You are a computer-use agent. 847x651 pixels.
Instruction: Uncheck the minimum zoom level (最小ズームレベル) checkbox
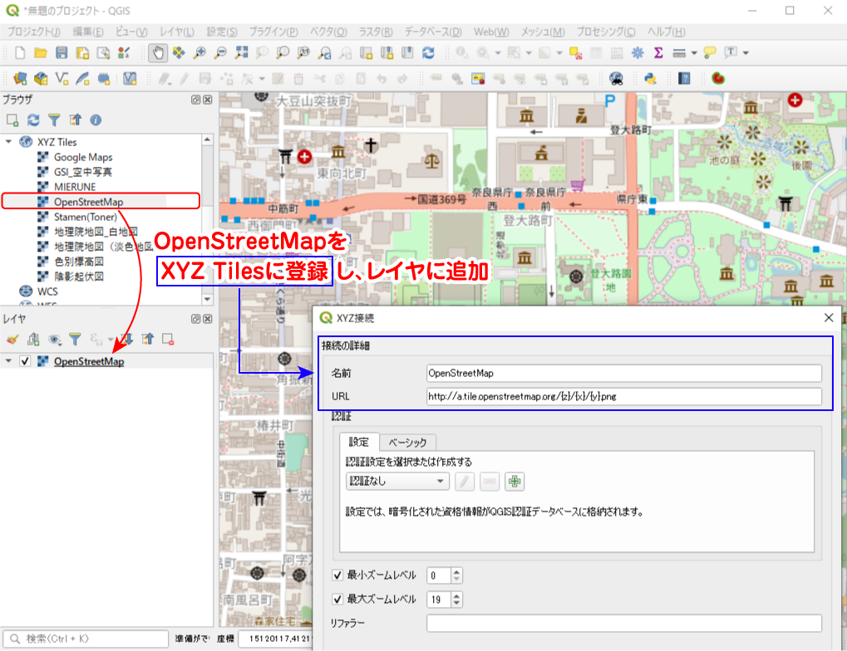[337, 575]
